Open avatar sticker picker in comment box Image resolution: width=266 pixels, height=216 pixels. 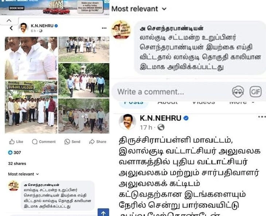click(x=238, y=92)
